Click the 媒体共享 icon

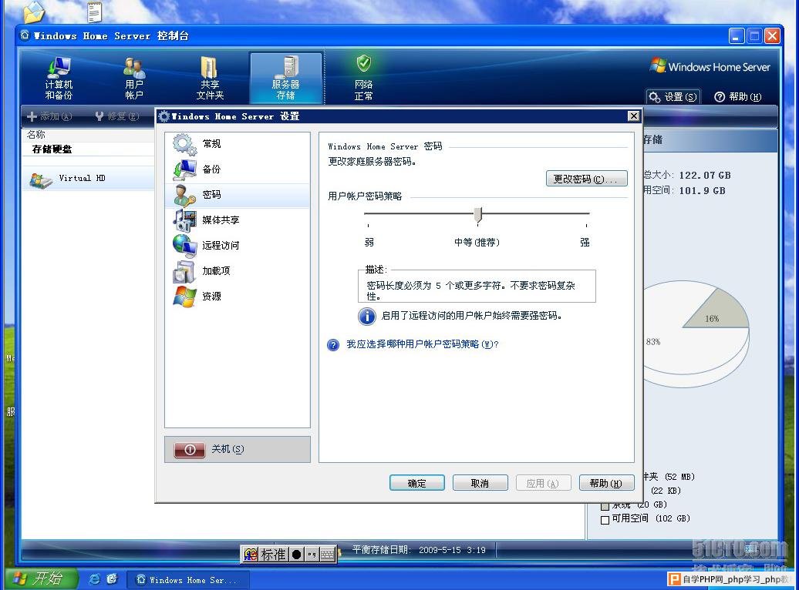tap(184, 220)
